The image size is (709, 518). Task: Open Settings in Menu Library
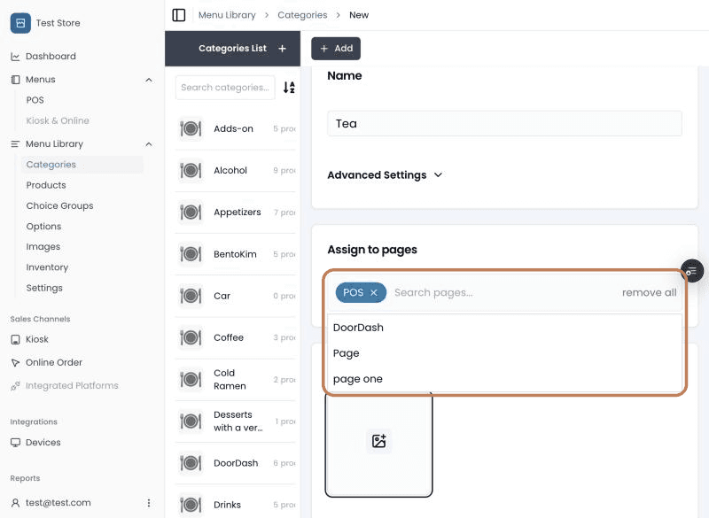44,288
